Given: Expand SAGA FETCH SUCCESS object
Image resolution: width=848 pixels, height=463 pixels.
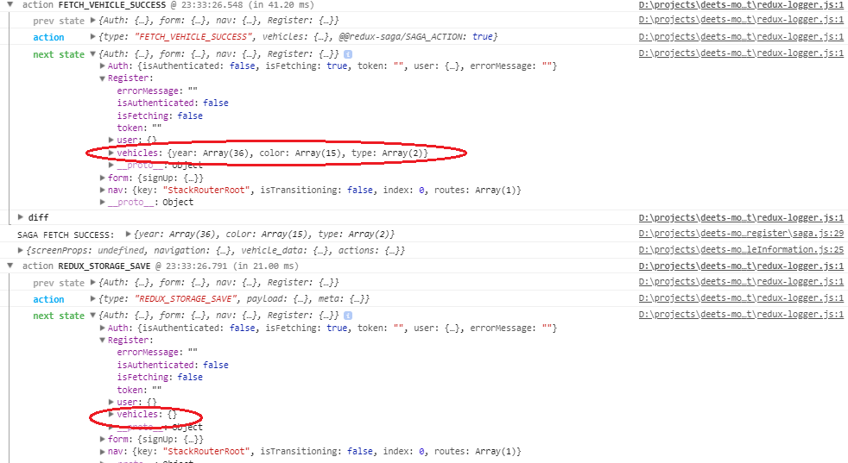Looking at the screenshot, I should (128, 234).
